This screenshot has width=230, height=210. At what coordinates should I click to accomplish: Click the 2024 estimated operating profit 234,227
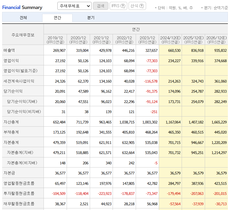(174, 61)
